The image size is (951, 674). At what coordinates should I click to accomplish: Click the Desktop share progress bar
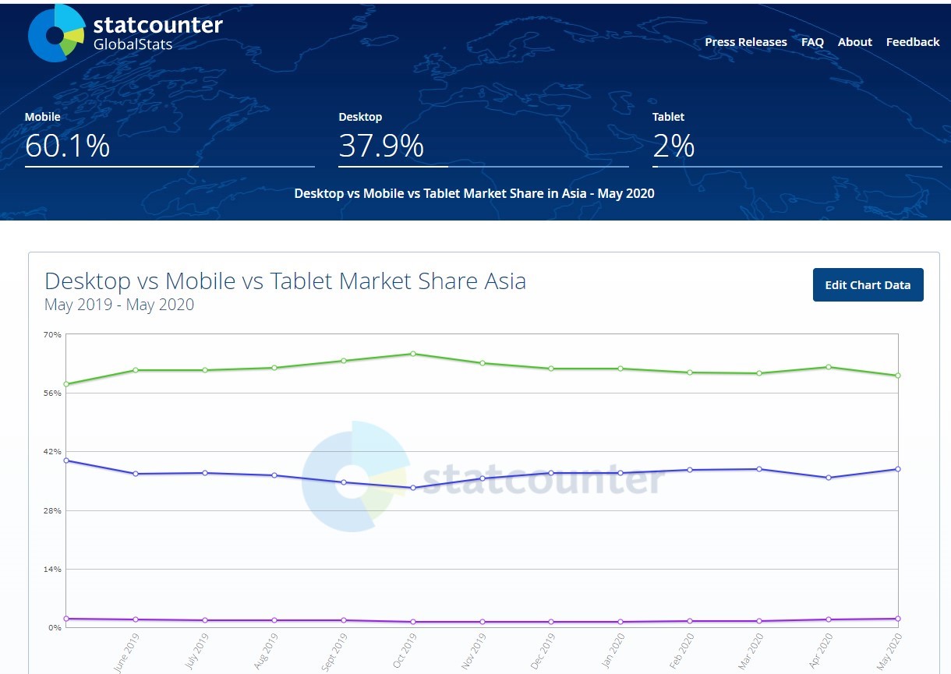click(x=483, y=166)
